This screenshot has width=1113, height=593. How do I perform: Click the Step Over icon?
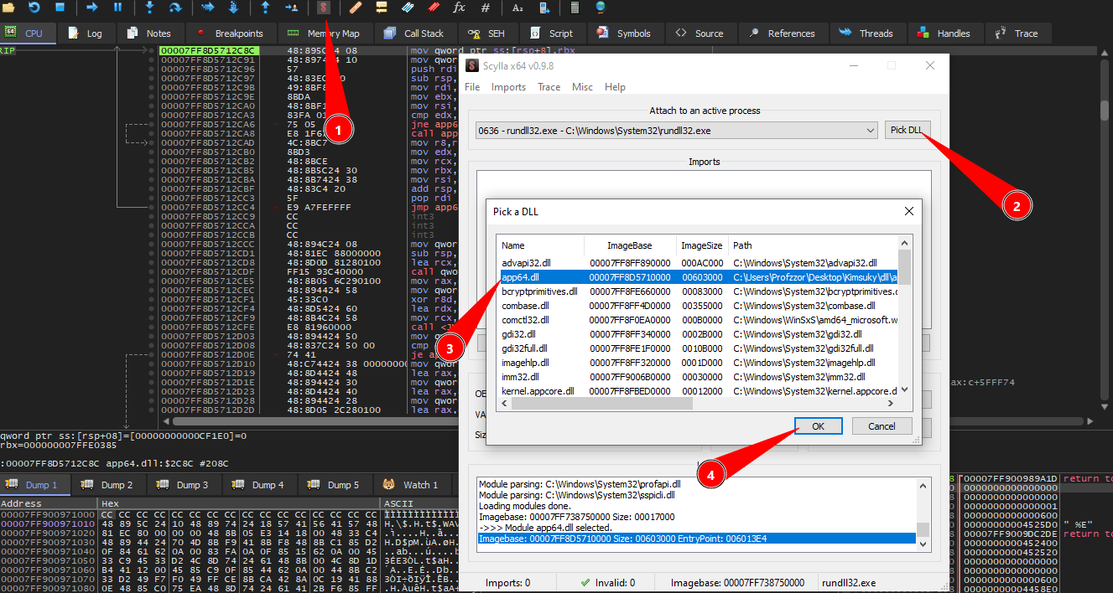pyautogui.click(x=175, y=8)
